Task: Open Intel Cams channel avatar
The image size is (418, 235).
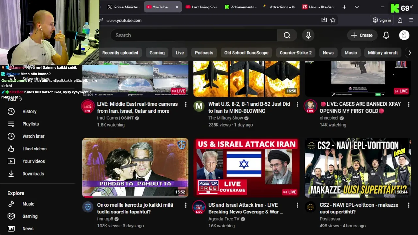Action: pos(88,106)
